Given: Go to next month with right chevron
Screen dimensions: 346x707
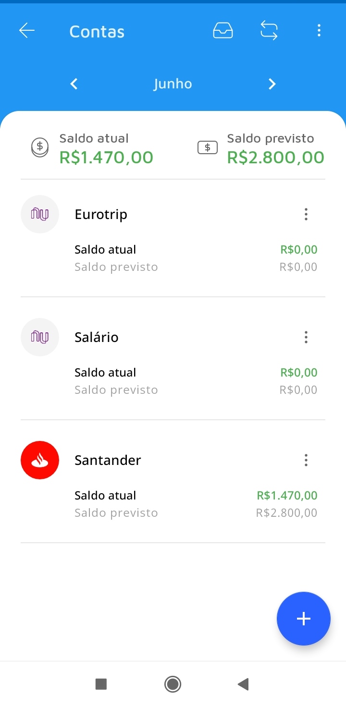Looking at the screenshot, I should click(x=272, y=84).
